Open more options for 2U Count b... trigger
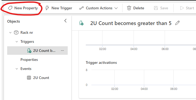The image size is (196, 100). [x=62, y=51]
